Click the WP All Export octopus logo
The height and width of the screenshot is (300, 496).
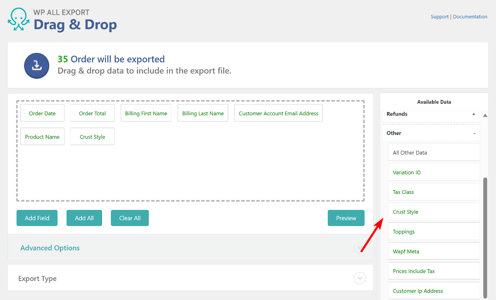(x=18, y=19)
